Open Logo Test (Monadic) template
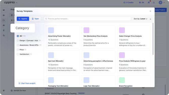The image size is (169, 95). tap(98, 81)
